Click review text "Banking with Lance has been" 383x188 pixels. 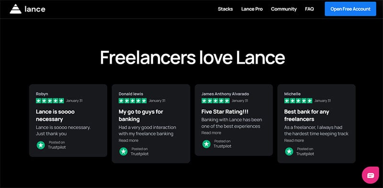(232, 120)
